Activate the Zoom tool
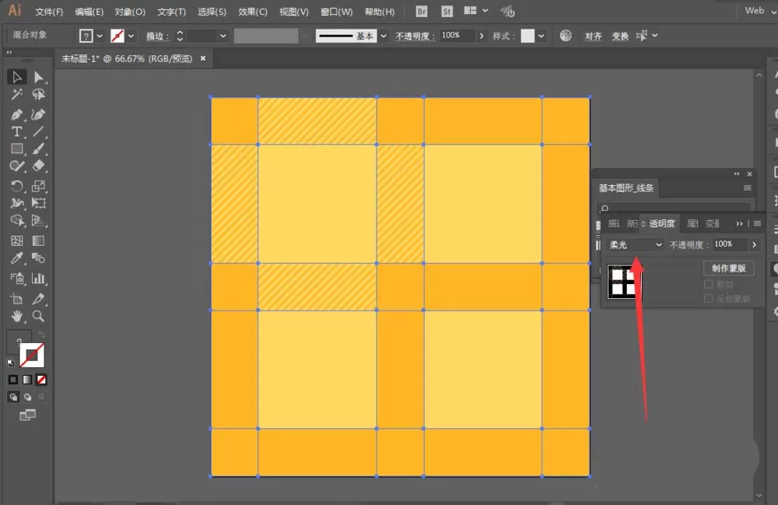This screenshot has height=505, width=778. point(38,316)
